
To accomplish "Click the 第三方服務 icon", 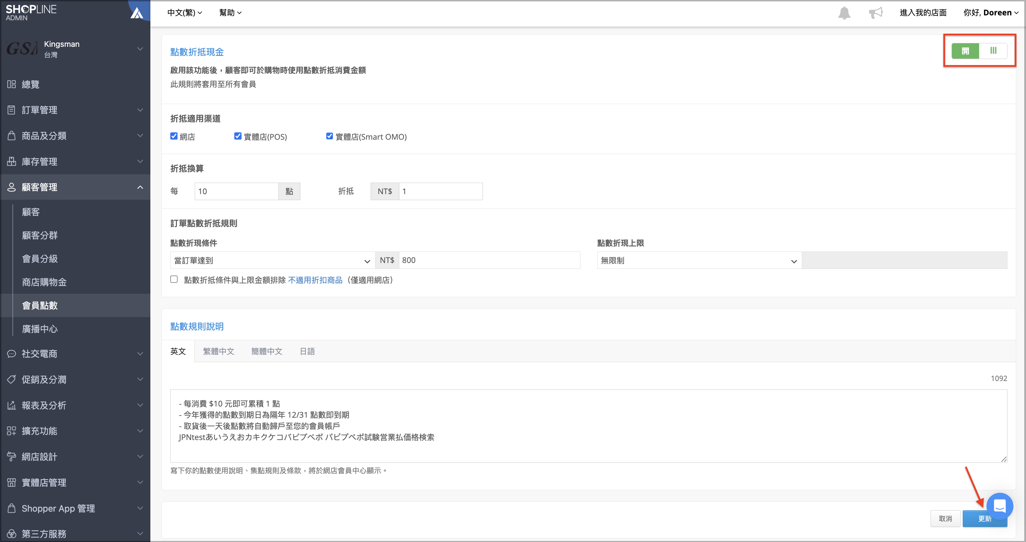I will click(x=12, y=534).
